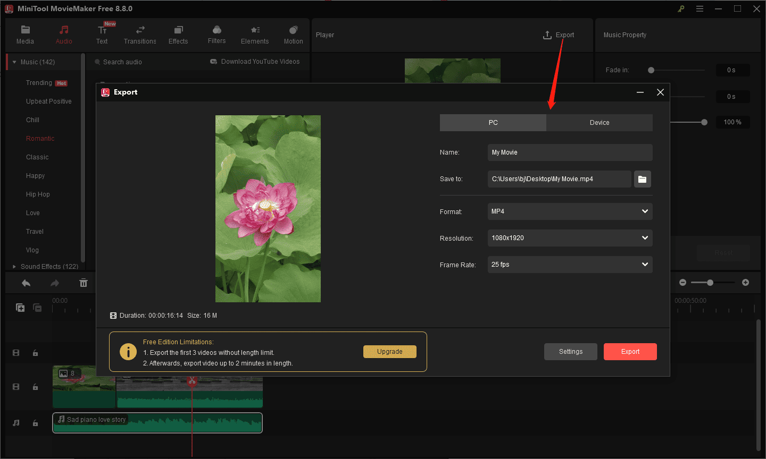Toggle the lock on the audio track
766x459 pixels.
(36, 423)
